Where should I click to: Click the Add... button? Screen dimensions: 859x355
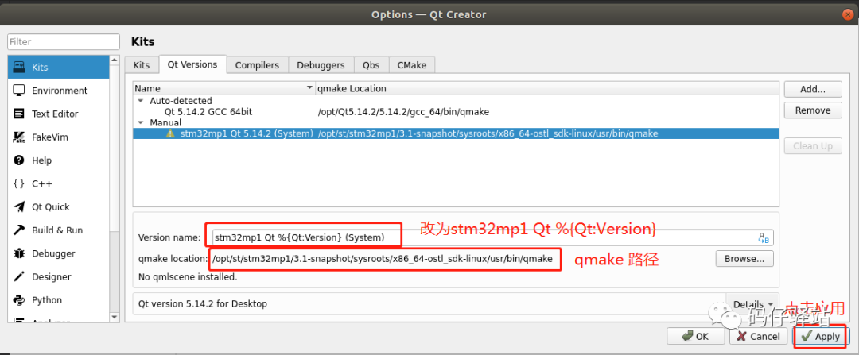coord(812,89)
